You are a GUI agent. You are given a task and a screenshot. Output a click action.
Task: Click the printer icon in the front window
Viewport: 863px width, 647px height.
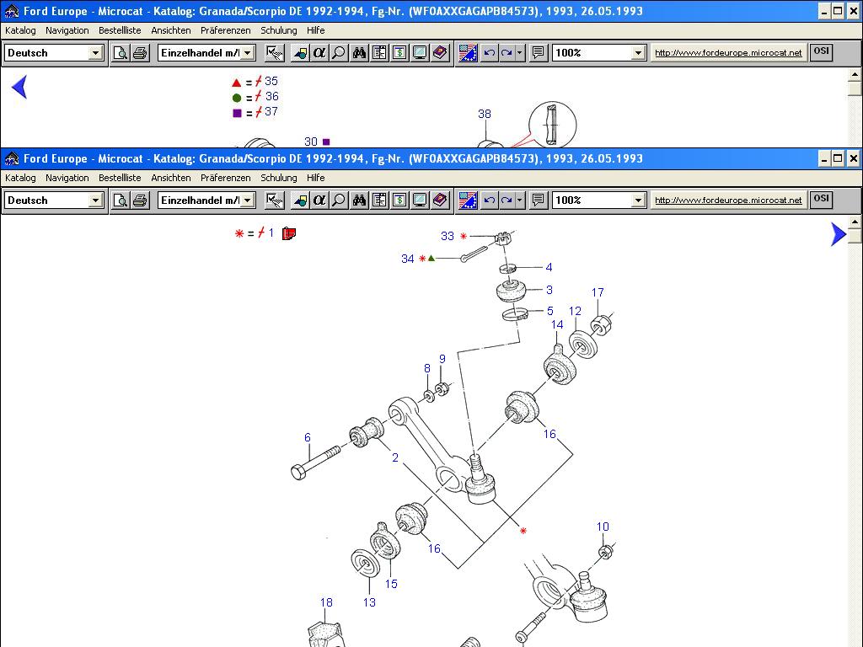click(x=140, y=201)
